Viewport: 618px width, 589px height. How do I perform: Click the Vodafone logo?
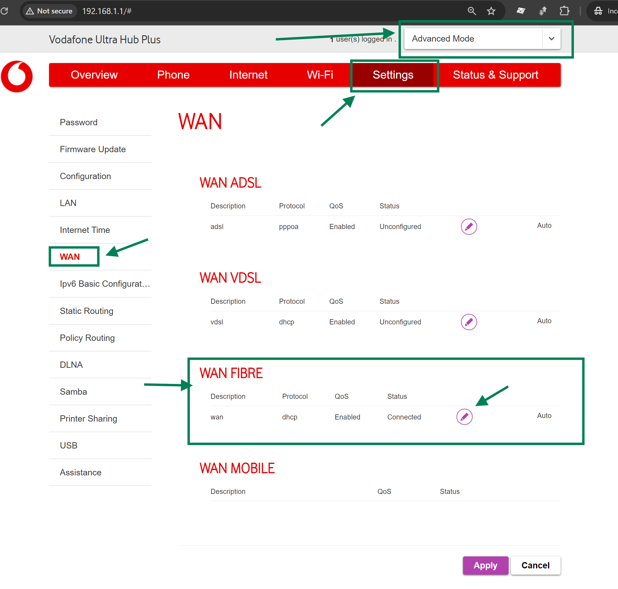coord(17,77)
